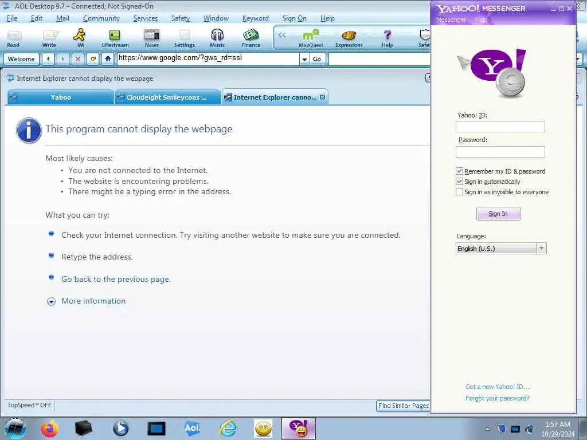587x440 pixels.
Task: Open the Expressions toolbar icon
Action: (349, 38)
